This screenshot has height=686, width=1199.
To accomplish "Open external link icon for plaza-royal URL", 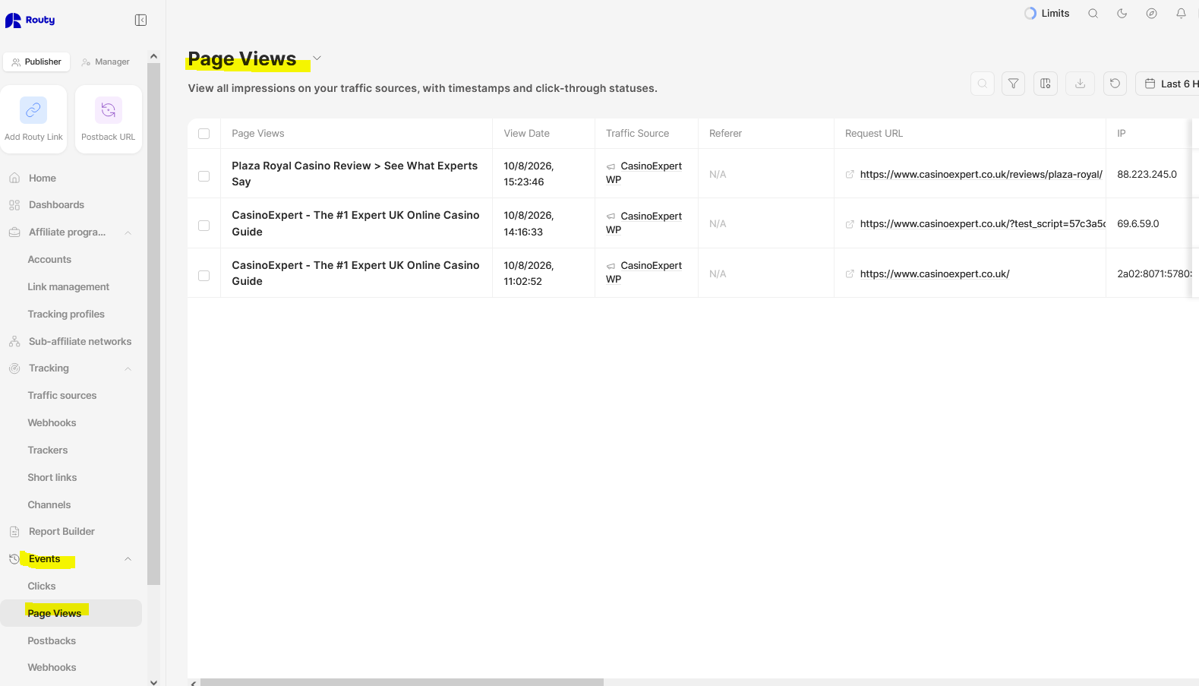I will pyautogui.click(x=850, y=175).
